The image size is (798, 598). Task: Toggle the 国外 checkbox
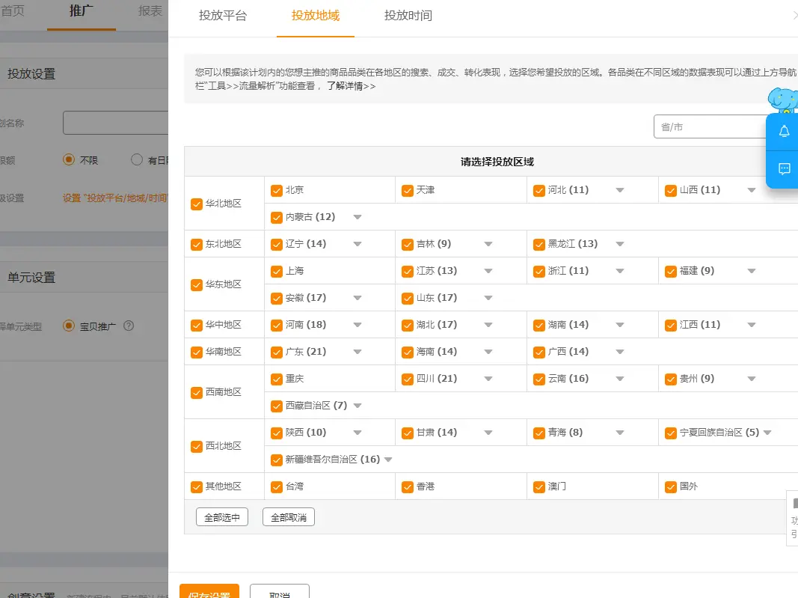pyautogui.click(x=671, y=487)
